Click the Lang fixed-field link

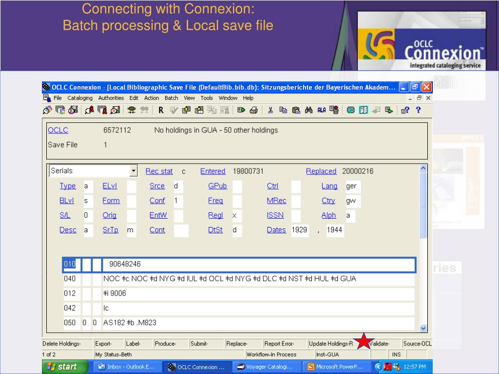[329, 186]
